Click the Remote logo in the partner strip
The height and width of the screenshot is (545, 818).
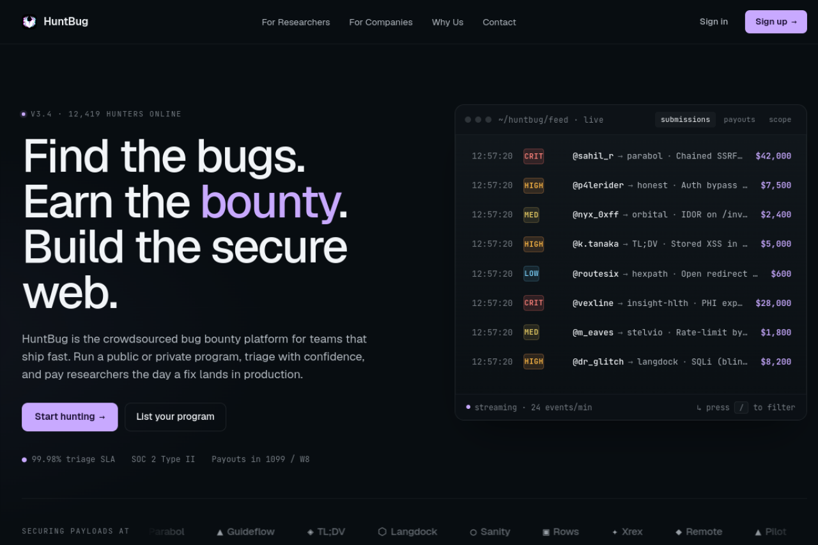point(698,532)
